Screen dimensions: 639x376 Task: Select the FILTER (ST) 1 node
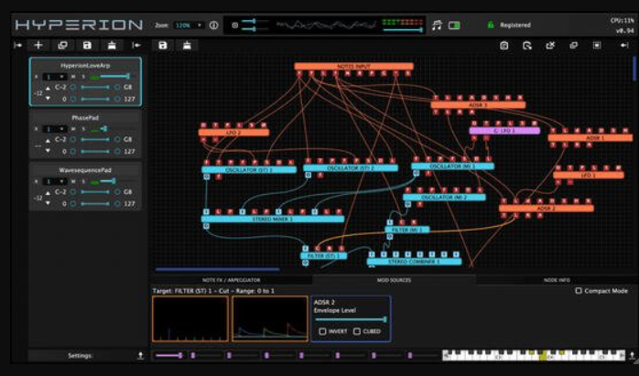[323, 256]
